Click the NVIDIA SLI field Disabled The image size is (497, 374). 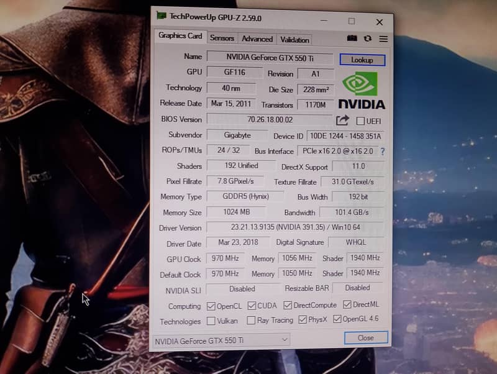pos(242,289)
